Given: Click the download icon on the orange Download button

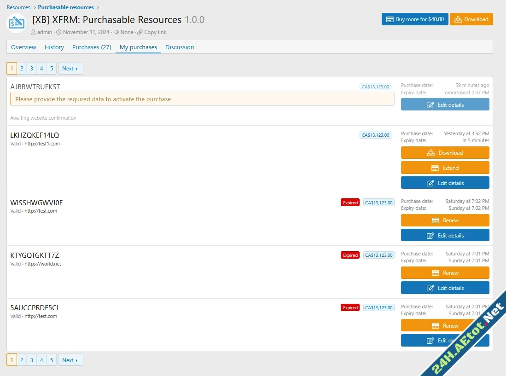Looking at the screenshot, I should tap(458, 19).
